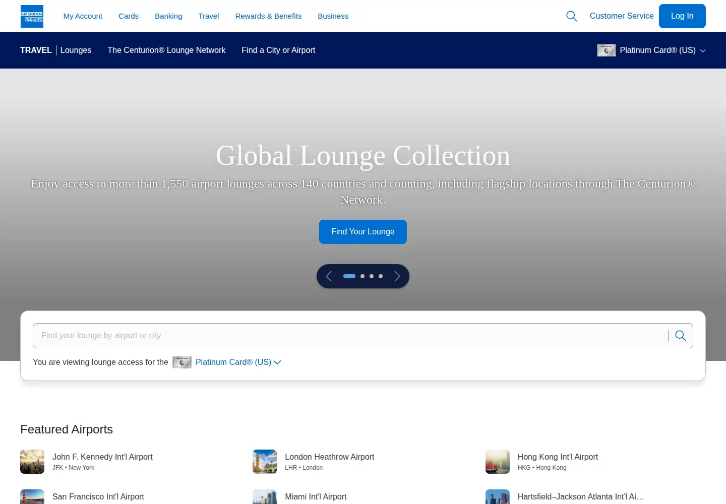Open the Business menu

pyautogui.click(x=333, y=16)
